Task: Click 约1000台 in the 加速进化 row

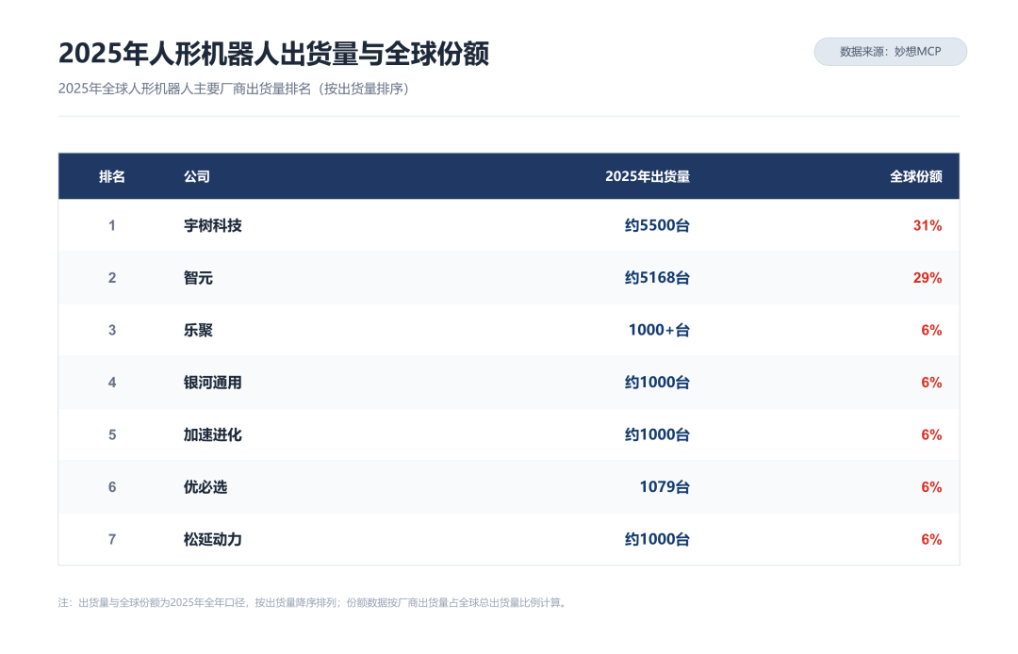Action: pyautogui.click(x=657, y=434)
